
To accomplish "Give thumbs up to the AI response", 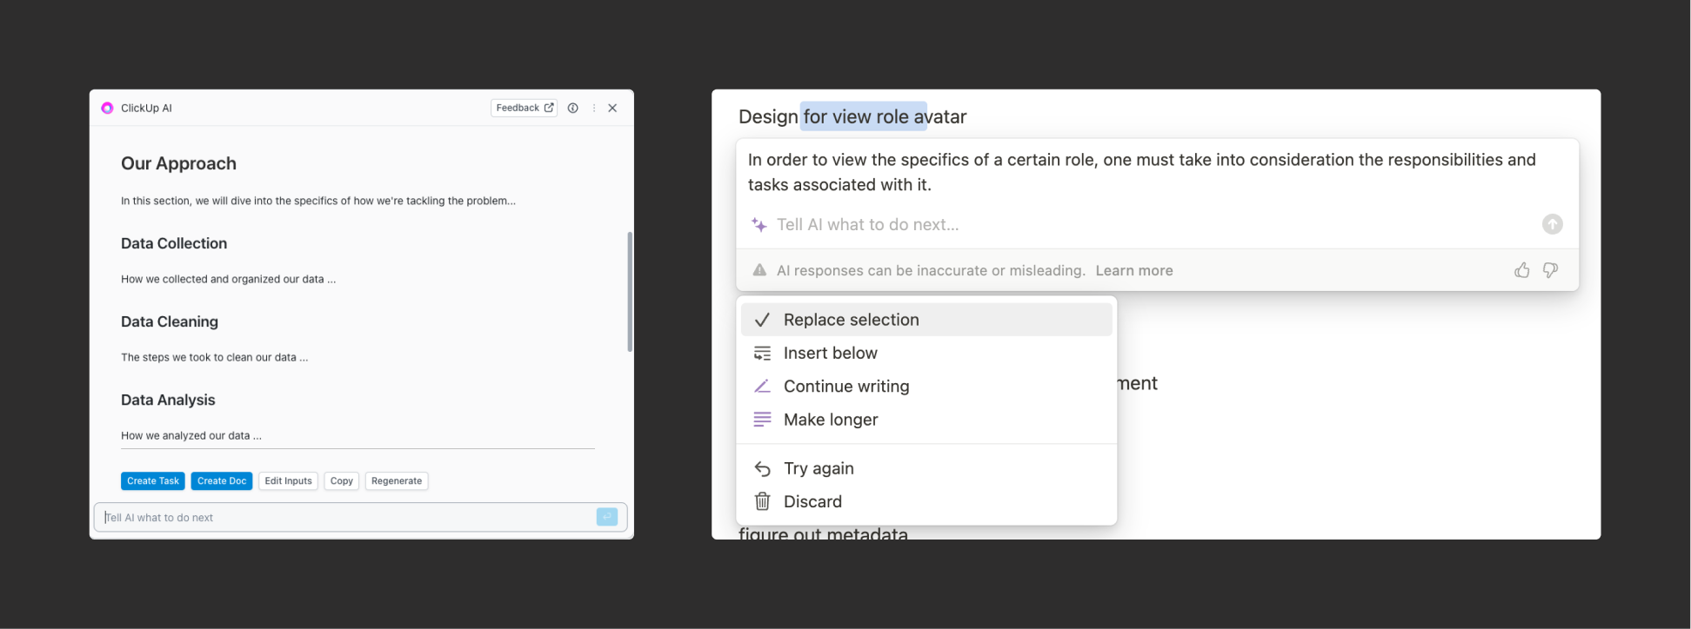I will coord(1521,270).
